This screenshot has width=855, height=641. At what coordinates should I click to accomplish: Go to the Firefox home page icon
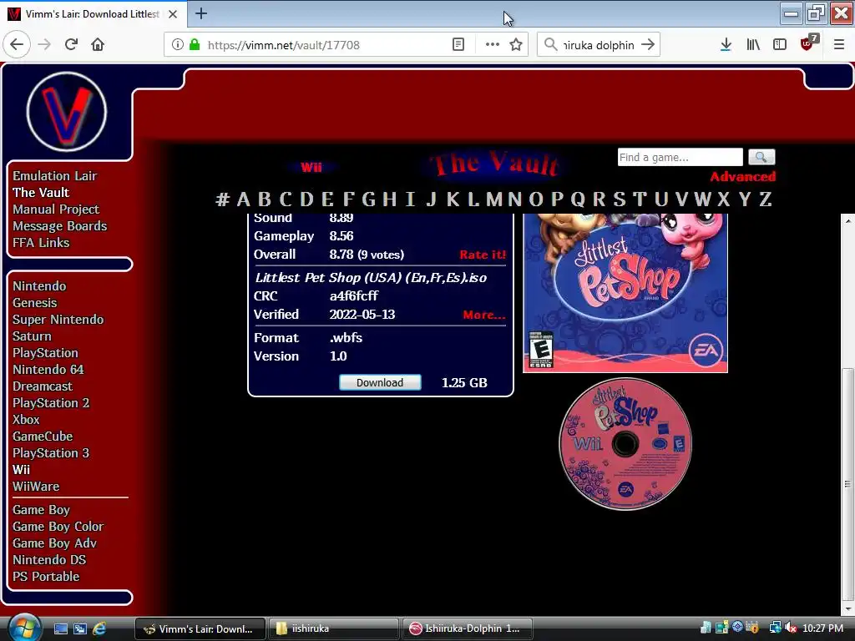pos(98,45)
